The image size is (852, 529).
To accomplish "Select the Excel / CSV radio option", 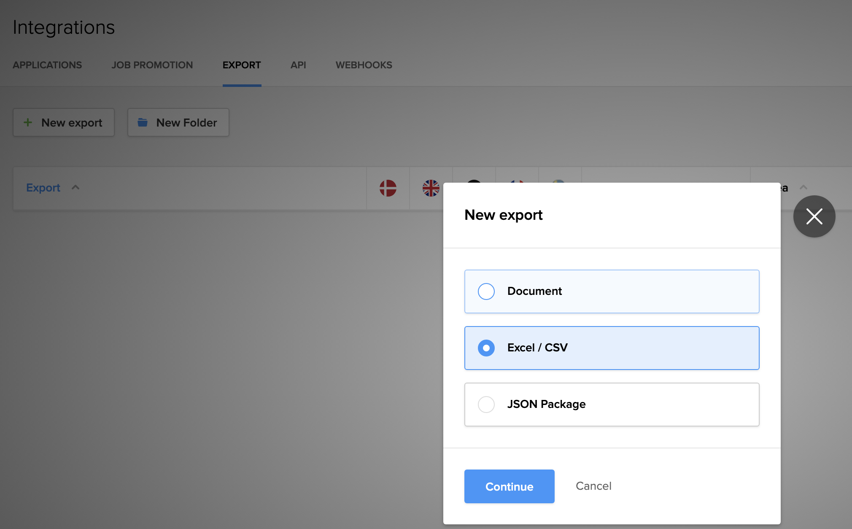I will (486, 348).
